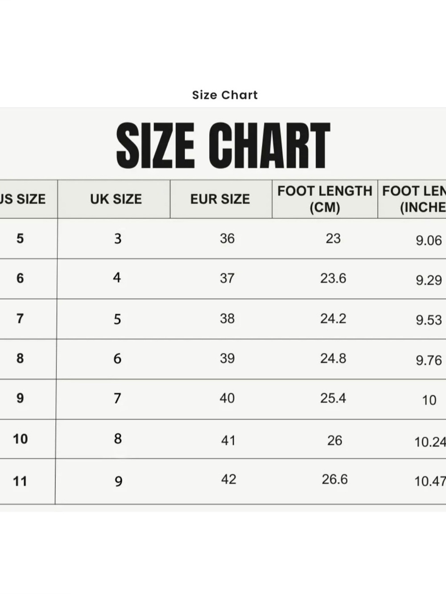Select US size 10 cell
Viewport: 446px width, 594px height.
point(21,439)
